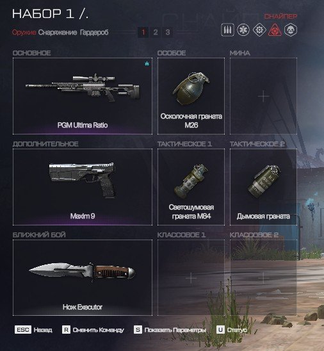Add a mine with the plus icon
This screenshot has width=324, height=351.
263,96
